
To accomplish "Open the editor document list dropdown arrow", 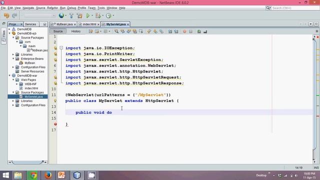I will click(310, 24).
